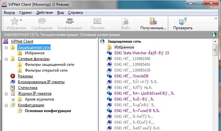Open the Сервис menu

(26, 13)
